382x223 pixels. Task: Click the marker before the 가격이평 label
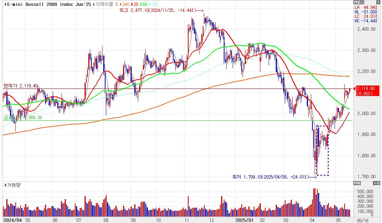94,4
